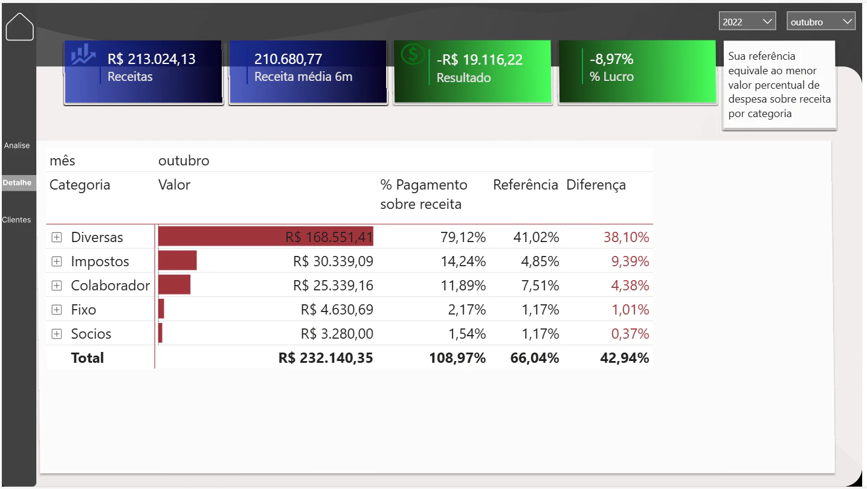Click the Total row label
This screenshot has height=489, width=867.
[x=88, y=358]
